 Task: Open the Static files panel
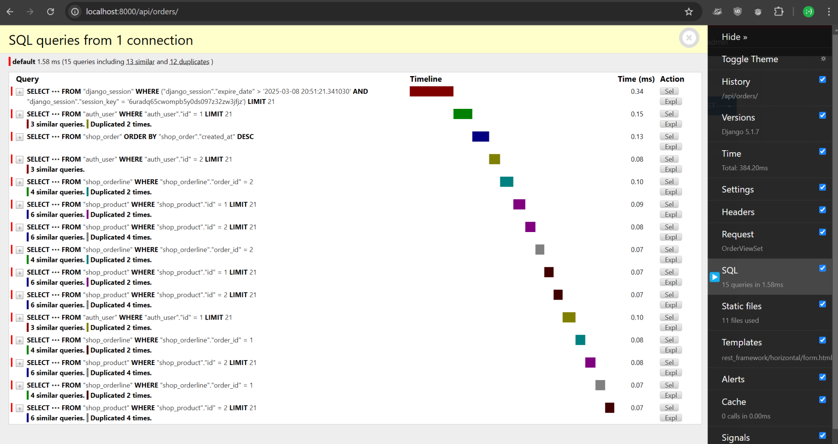tap(741, 306)
